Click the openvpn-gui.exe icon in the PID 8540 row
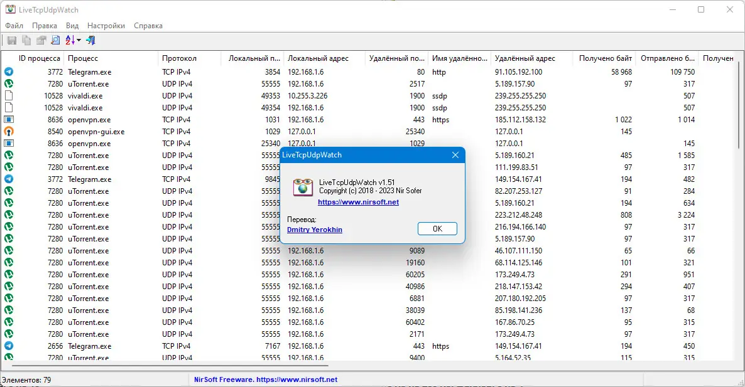Screen dimensions: 745x387 point(9,131)
